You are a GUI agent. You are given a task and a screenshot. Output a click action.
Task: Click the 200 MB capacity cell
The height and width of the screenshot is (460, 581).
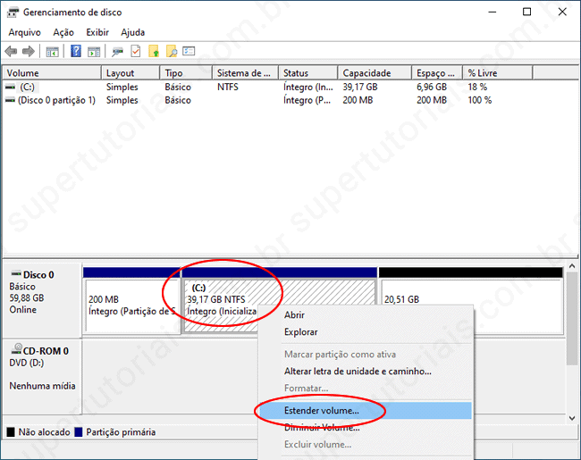pos(358,100)
